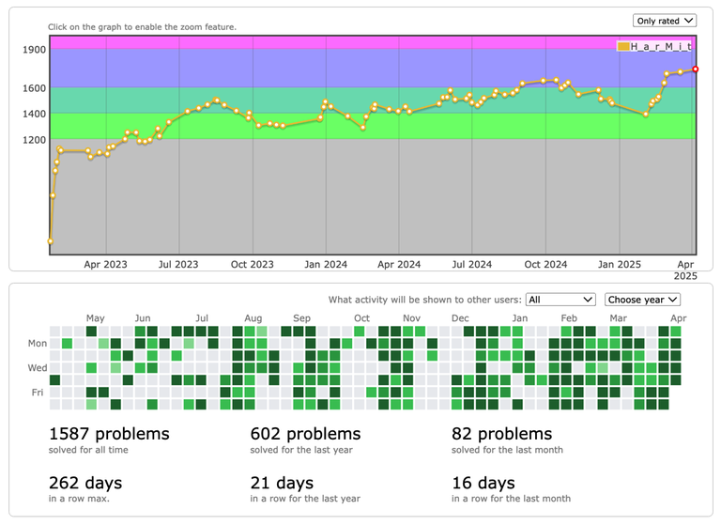Click the "21 days" last year streak
The width and height of the screenshot is (721, 525).
pyautogui.click(x=281, y=483)
